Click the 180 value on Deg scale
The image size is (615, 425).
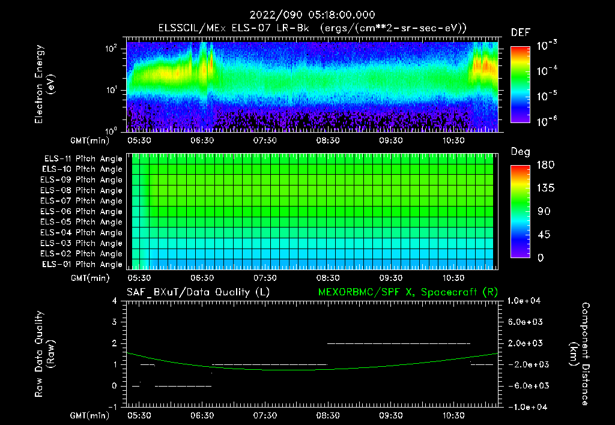tap(545, 165)
